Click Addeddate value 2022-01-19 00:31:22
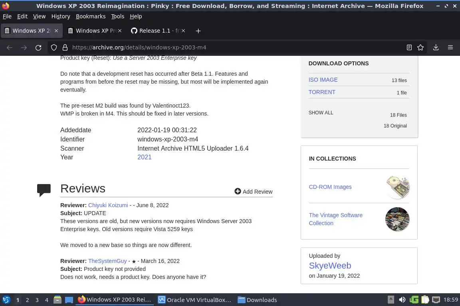 (x=167, y=130)
